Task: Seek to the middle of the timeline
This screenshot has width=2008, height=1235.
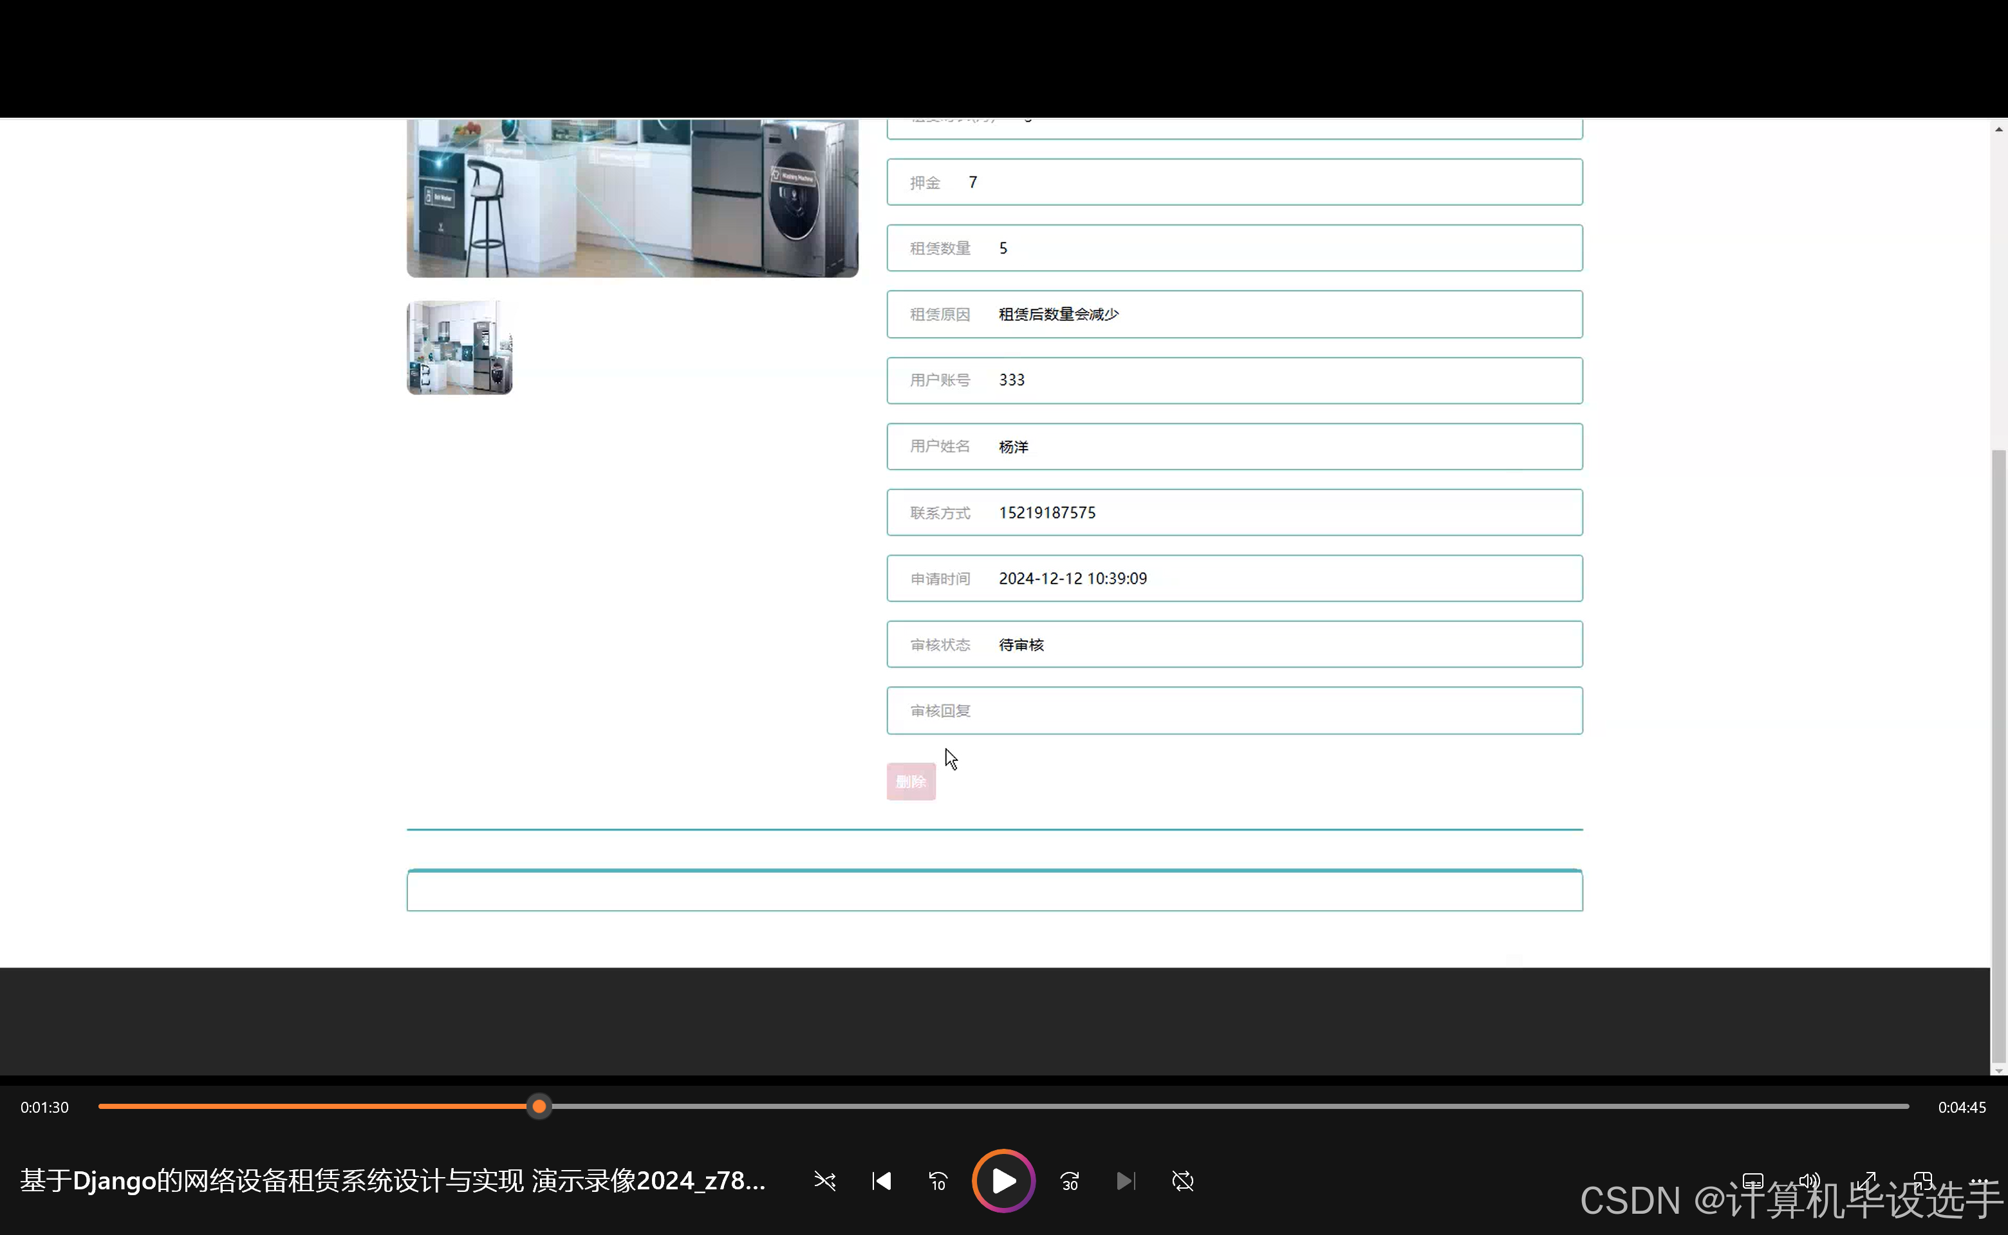Action: click(1003, 1107)
